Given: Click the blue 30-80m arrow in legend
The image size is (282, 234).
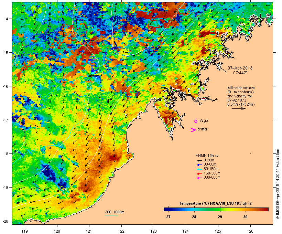Looking at the screenshot, I should point(200,165).
